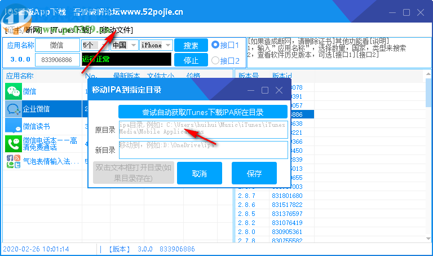
Task: Click the 企业微信 app icon
Action: coord(14,109)
